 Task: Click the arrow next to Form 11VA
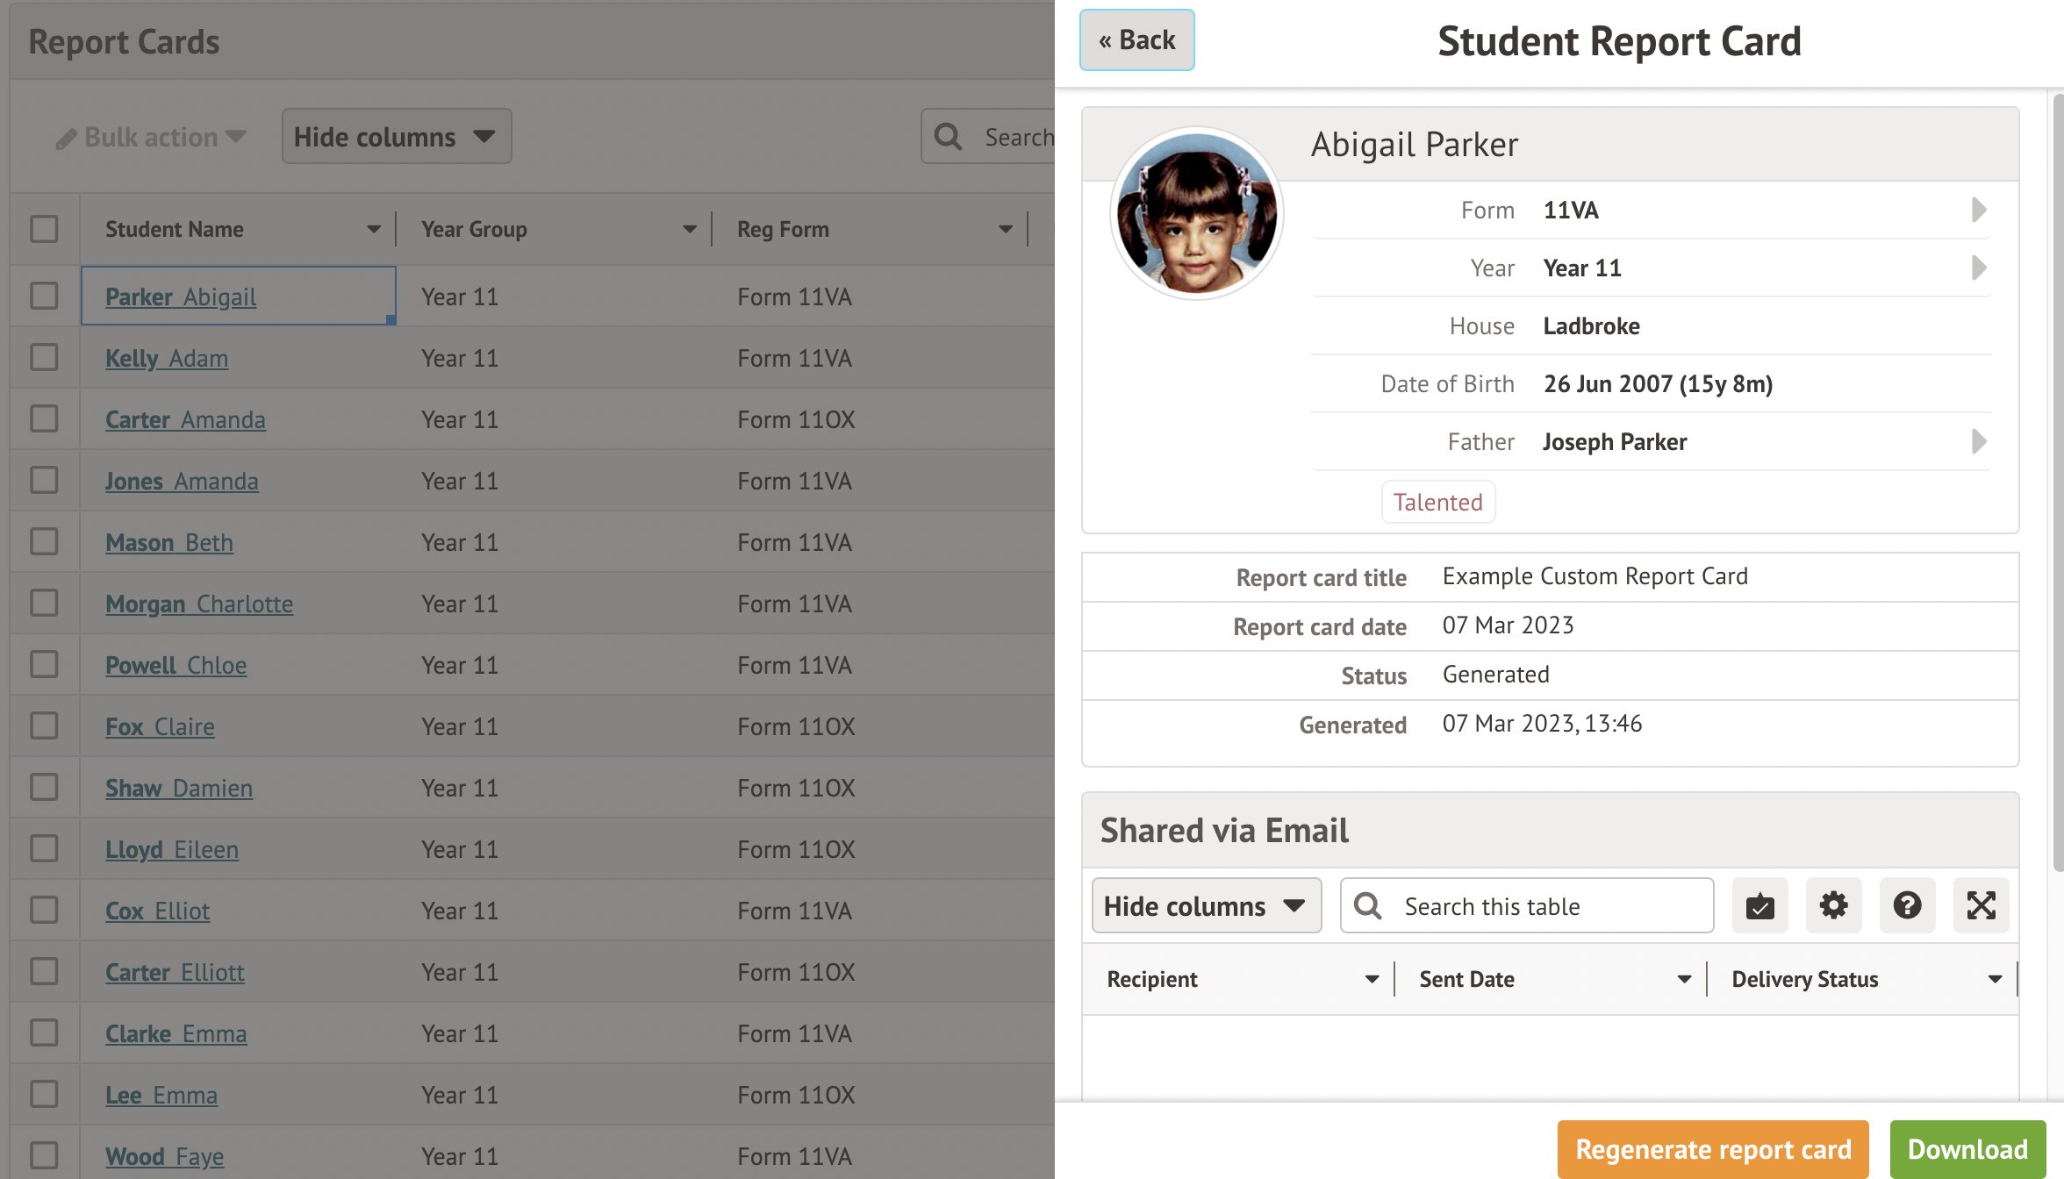pos(1978,210)
